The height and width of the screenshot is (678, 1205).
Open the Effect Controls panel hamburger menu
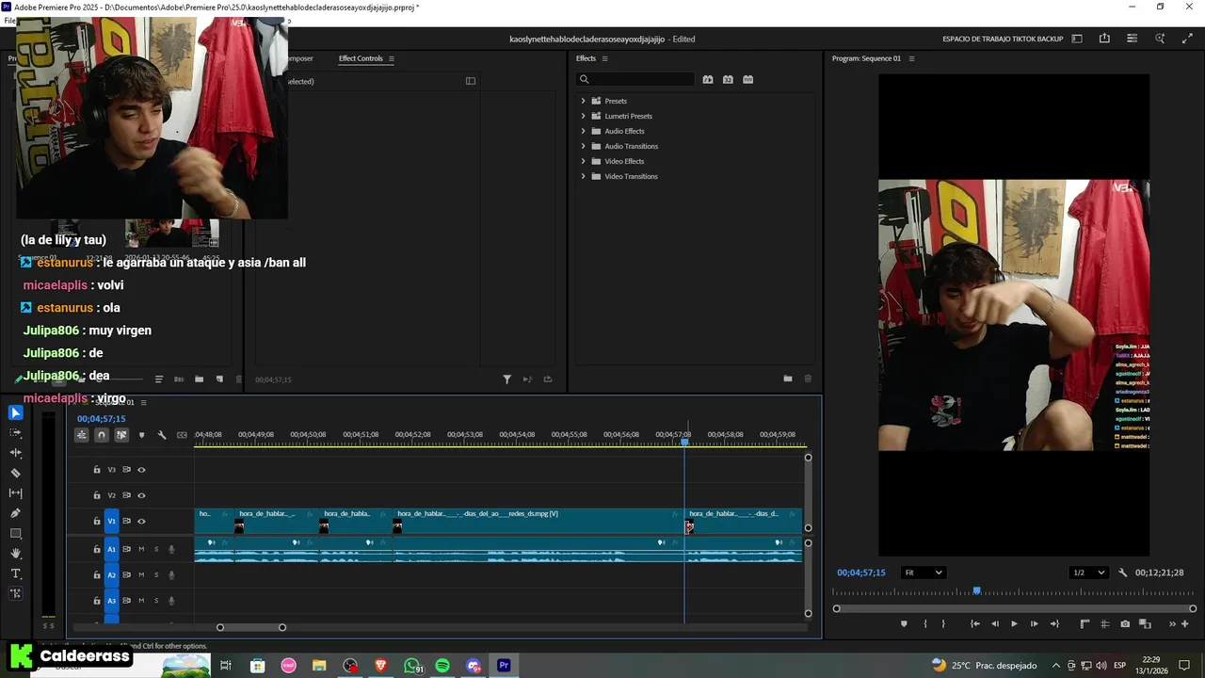pyautogui.click(x=392, y=58)
